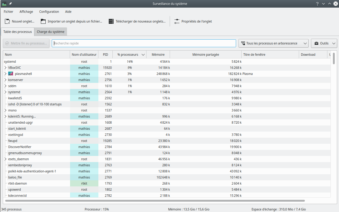Switch to Charge du système tab
Viewport: 339px width, 212px height.
pyautogui.click(x=51, y=32)
